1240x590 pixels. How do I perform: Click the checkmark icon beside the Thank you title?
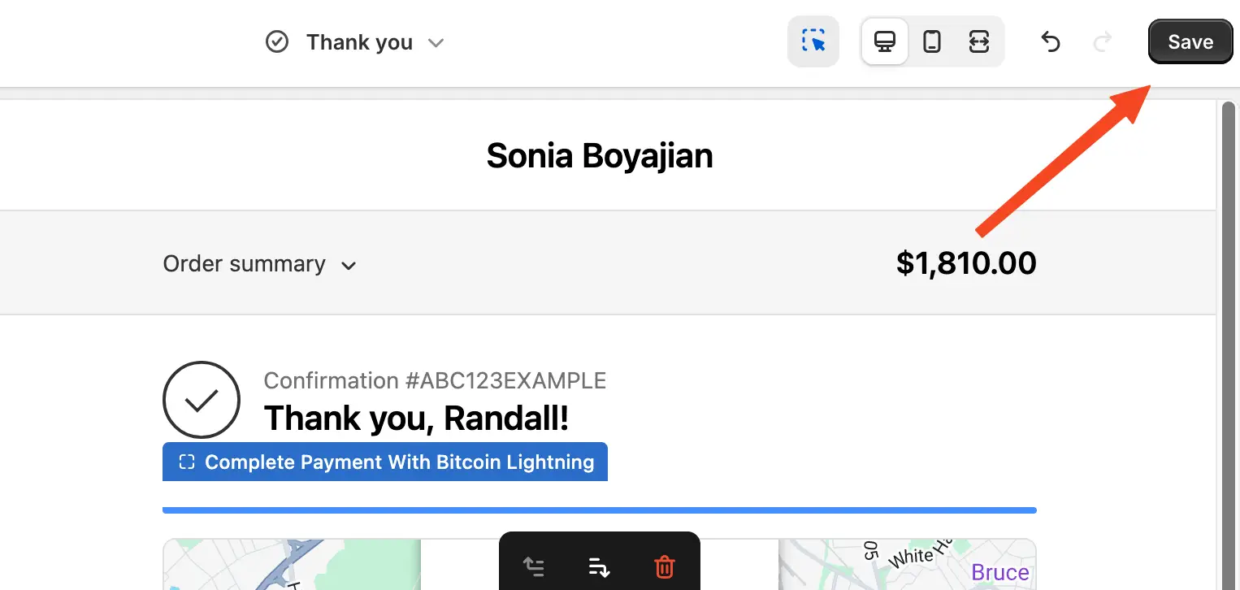click(x=277, y=41)
